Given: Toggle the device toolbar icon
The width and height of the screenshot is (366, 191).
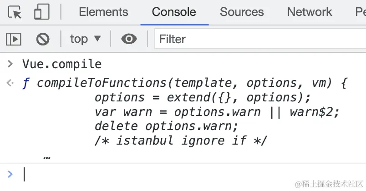Looking at the screenshot, I should 41,12.
